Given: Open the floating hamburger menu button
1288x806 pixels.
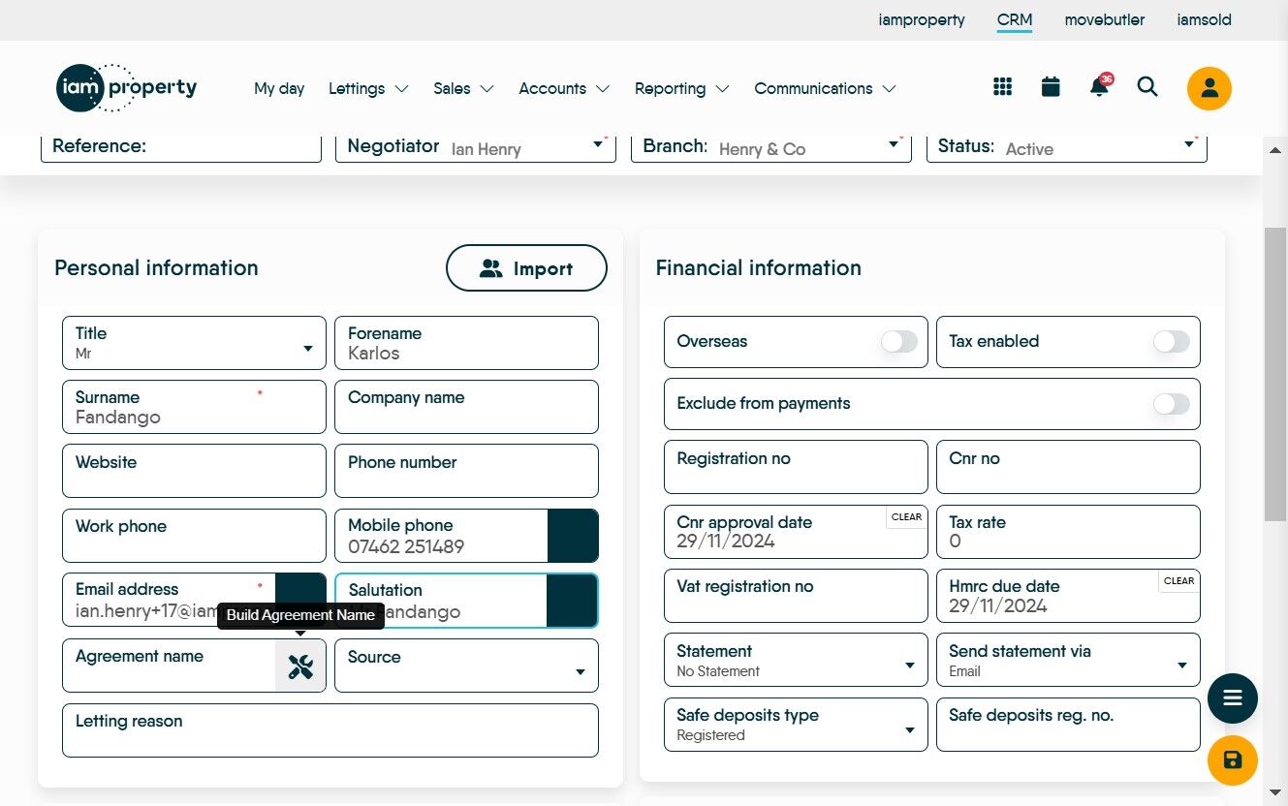Looking at the screenshot, I should 1233,697.
